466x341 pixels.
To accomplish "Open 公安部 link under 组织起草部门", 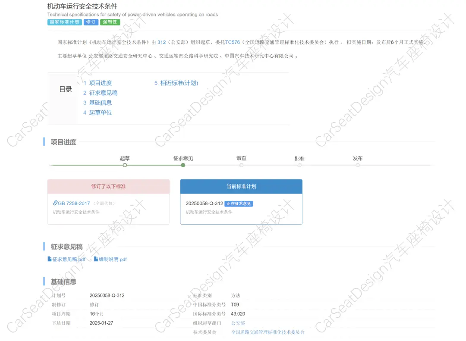I will [238, 323].
